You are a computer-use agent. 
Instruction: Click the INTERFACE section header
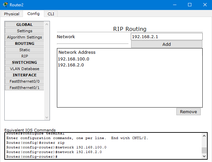point(25,75)
